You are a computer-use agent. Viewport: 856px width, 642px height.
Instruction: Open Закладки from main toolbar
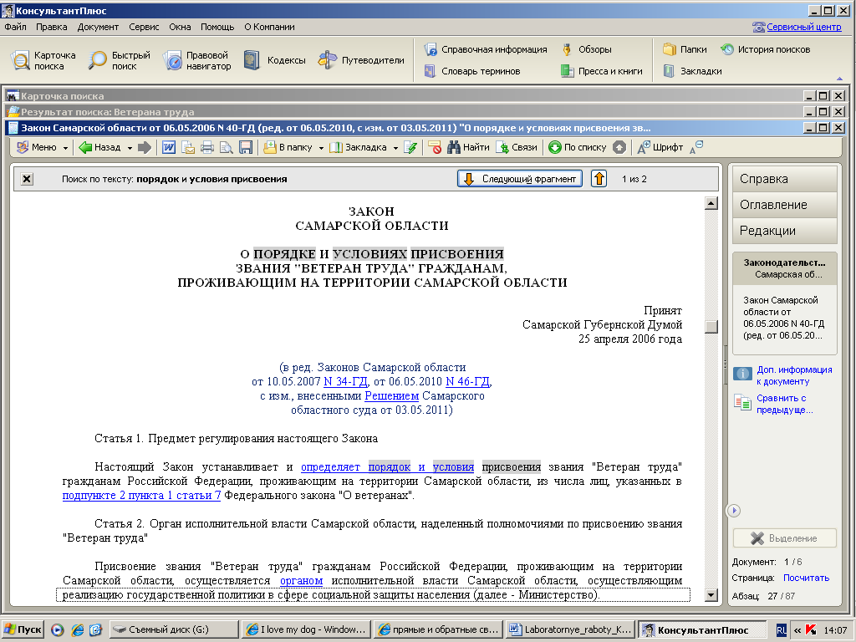[x=692, y=71]
